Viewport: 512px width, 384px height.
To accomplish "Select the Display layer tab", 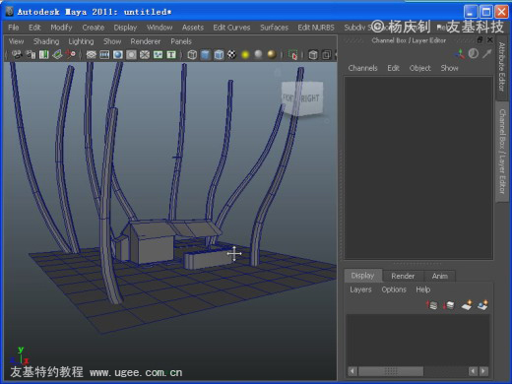I will pos(363,276).
